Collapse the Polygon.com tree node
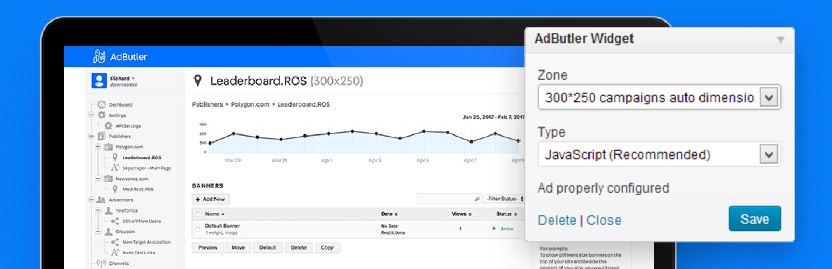This screenshot has width=832, height=269. [98, 147]
